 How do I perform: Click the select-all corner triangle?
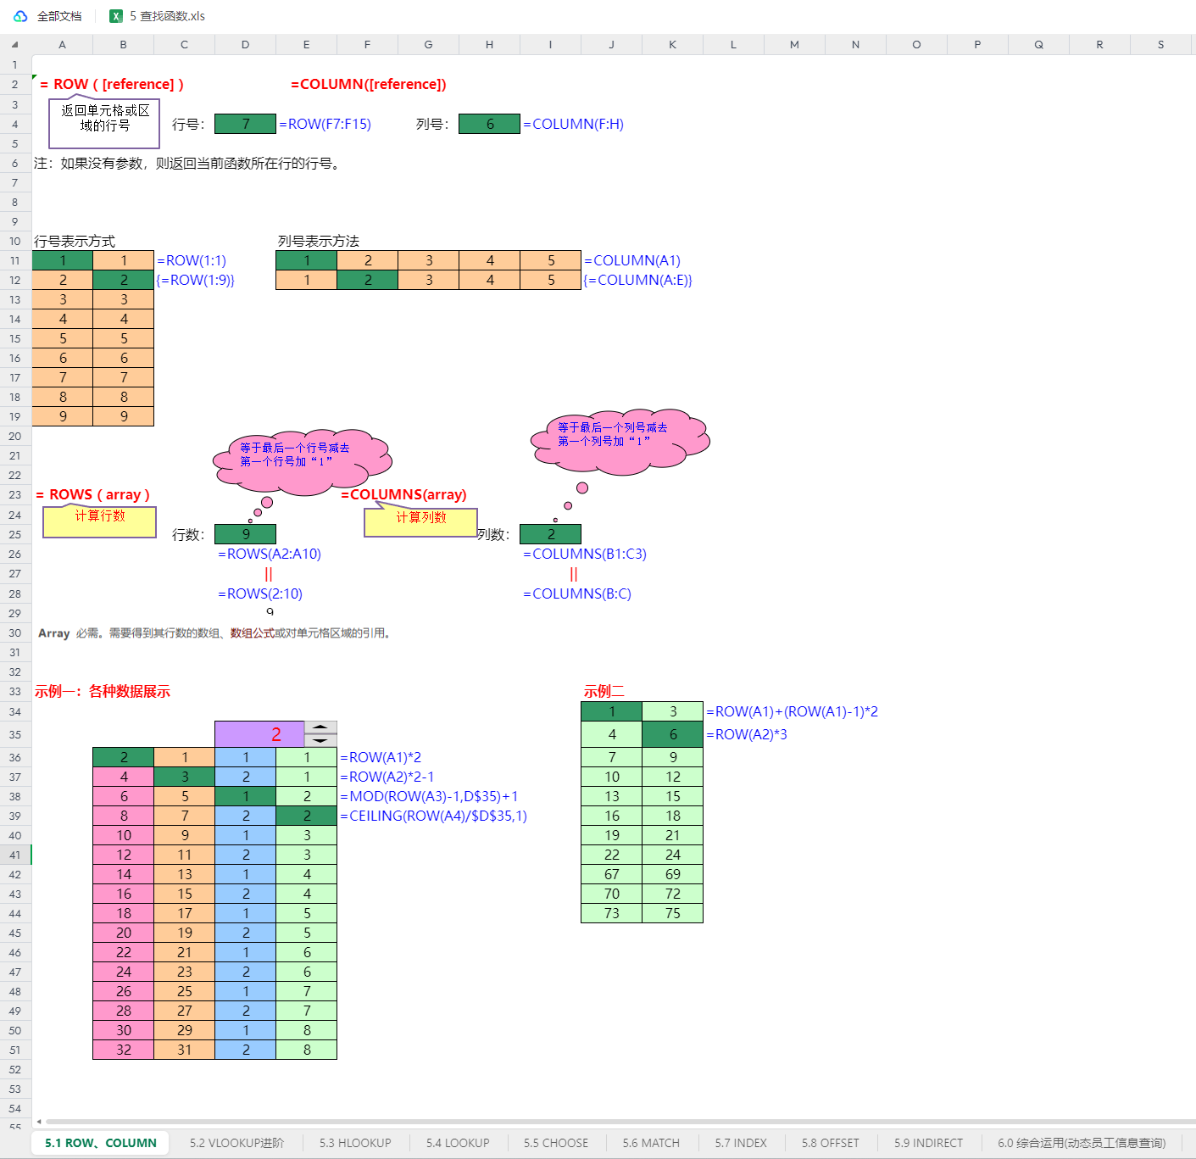coord(15,45)
